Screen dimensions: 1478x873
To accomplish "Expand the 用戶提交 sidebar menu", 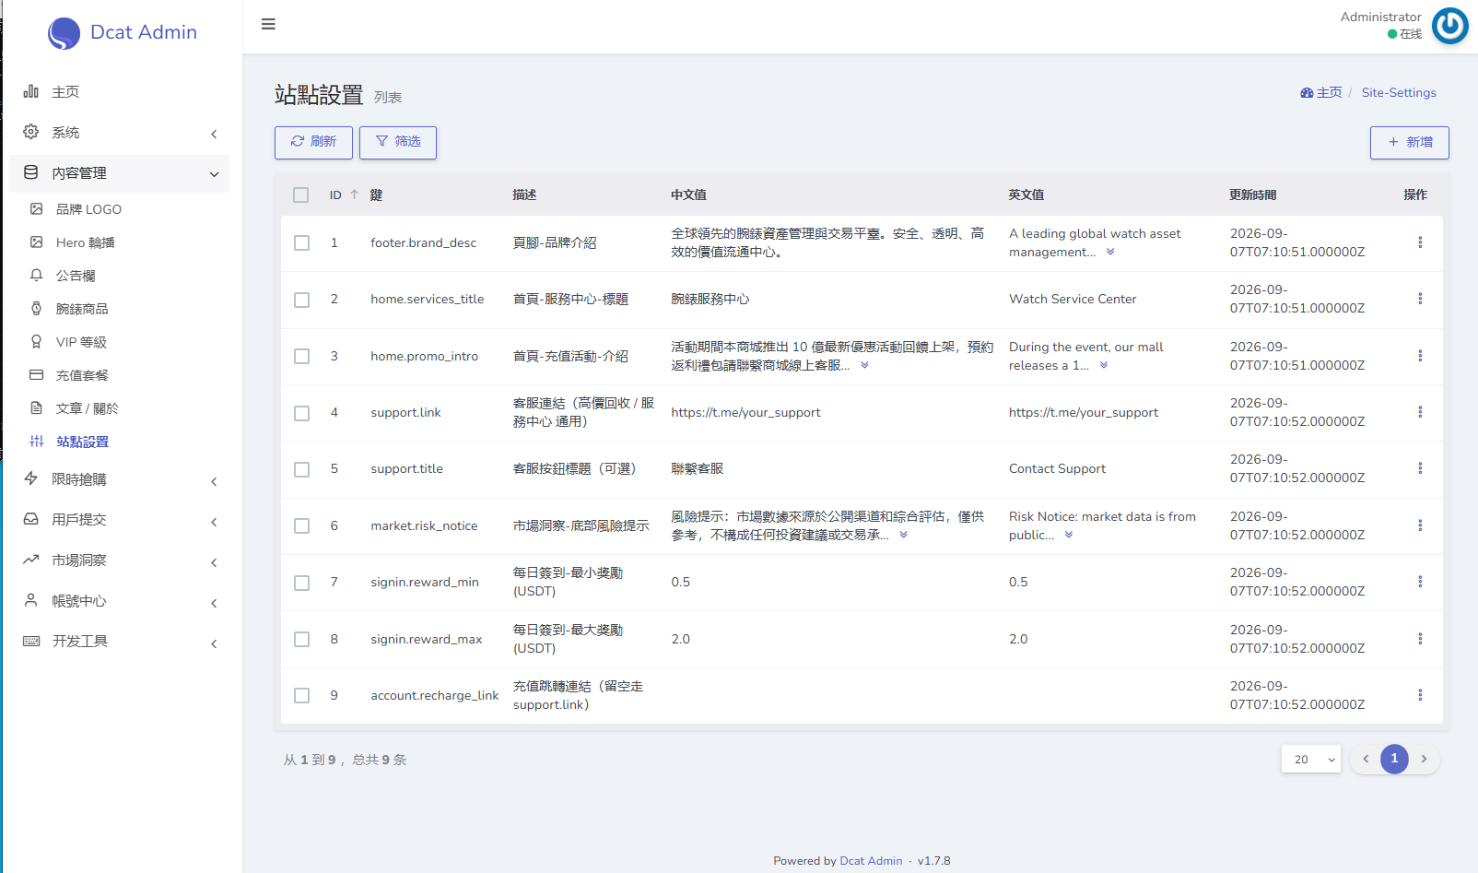I will (x=121, y=520).
